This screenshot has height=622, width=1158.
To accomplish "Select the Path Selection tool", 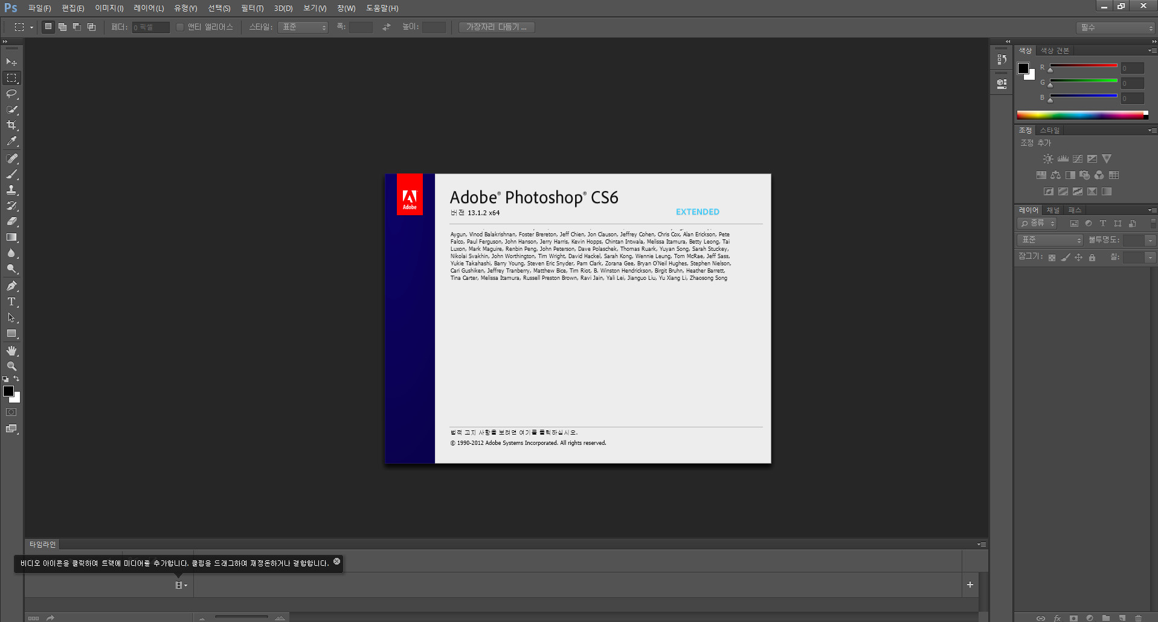I will click(x=11, y=317).
